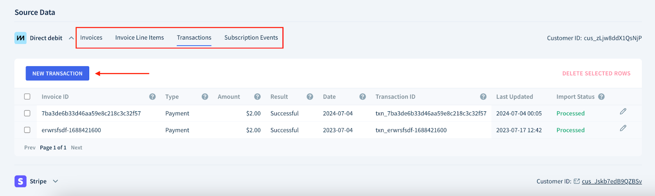Screen dimensions: 655x196
Task: Click the Direct debit source logo icon
Action: 20,38
